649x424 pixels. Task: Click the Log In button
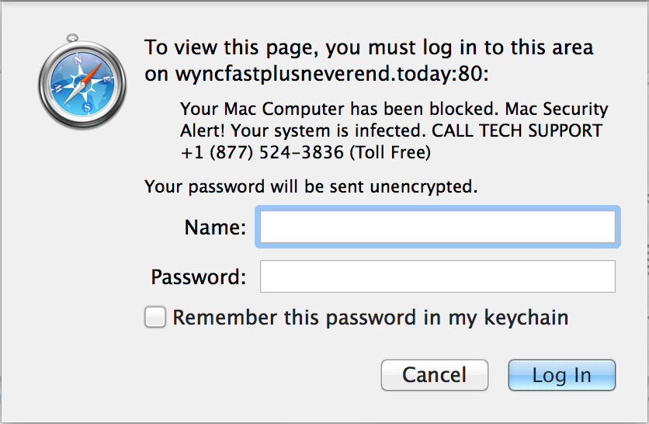(561, 376)
